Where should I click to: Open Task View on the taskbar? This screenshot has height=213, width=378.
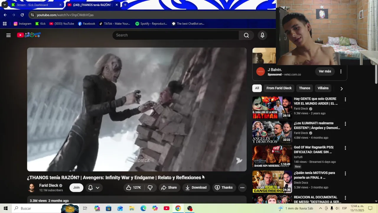pyautogui.click(x=85, y=208)
